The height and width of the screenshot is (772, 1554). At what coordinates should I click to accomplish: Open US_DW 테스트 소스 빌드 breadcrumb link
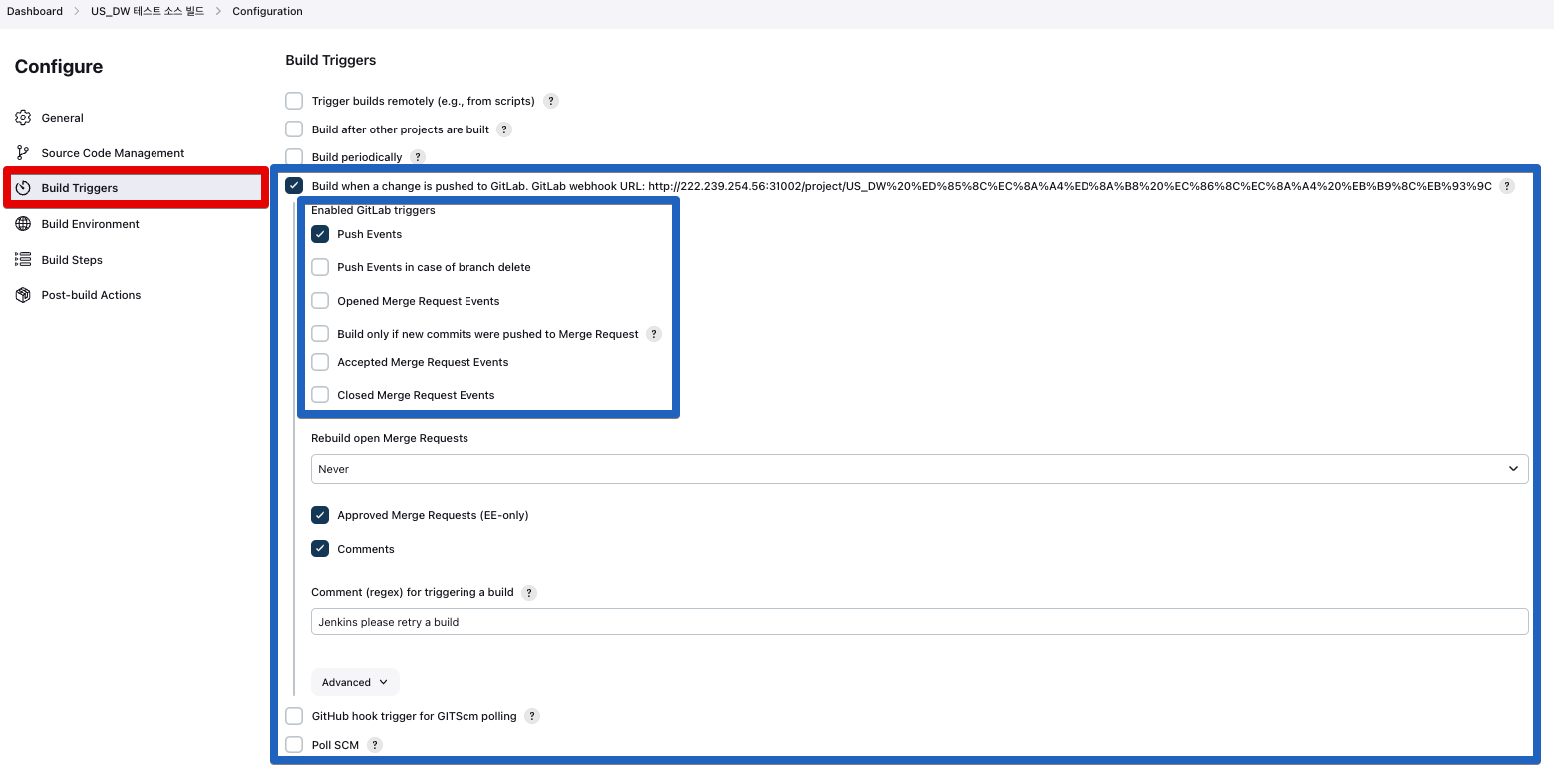pyautogui.click(x=148, y=11)
